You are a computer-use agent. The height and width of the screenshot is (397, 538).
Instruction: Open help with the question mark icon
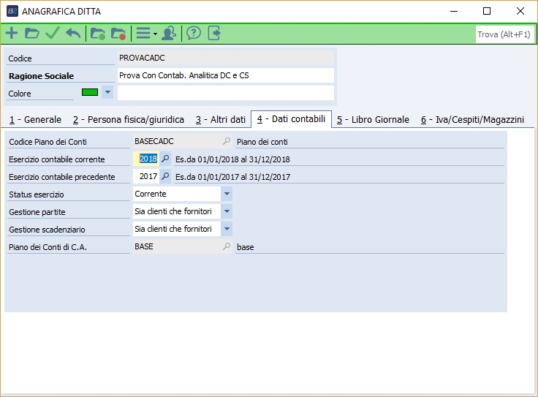pos(194,34)
